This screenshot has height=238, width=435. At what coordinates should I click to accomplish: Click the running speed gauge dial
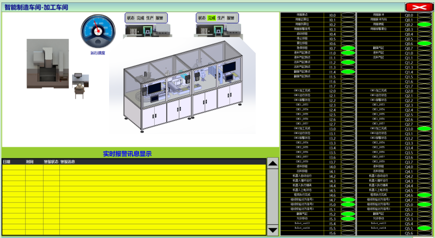pos(97,31)
